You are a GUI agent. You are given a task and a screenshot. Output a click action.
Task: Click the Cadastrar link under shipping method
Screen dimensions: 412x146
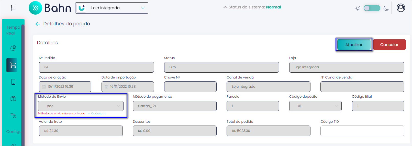[98, 113]
